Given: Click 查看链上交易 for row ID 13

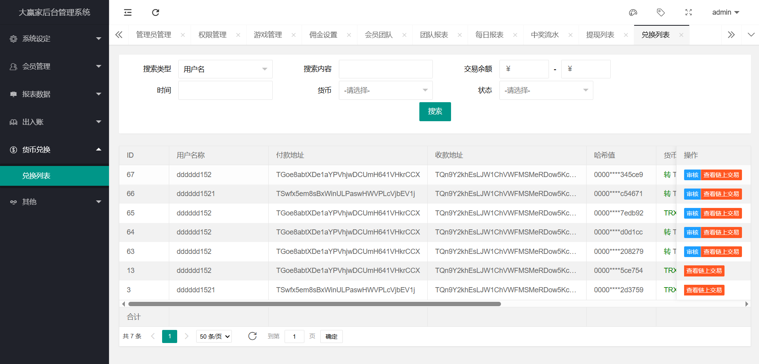Looking at the screenshot, I should pos(704,271).
